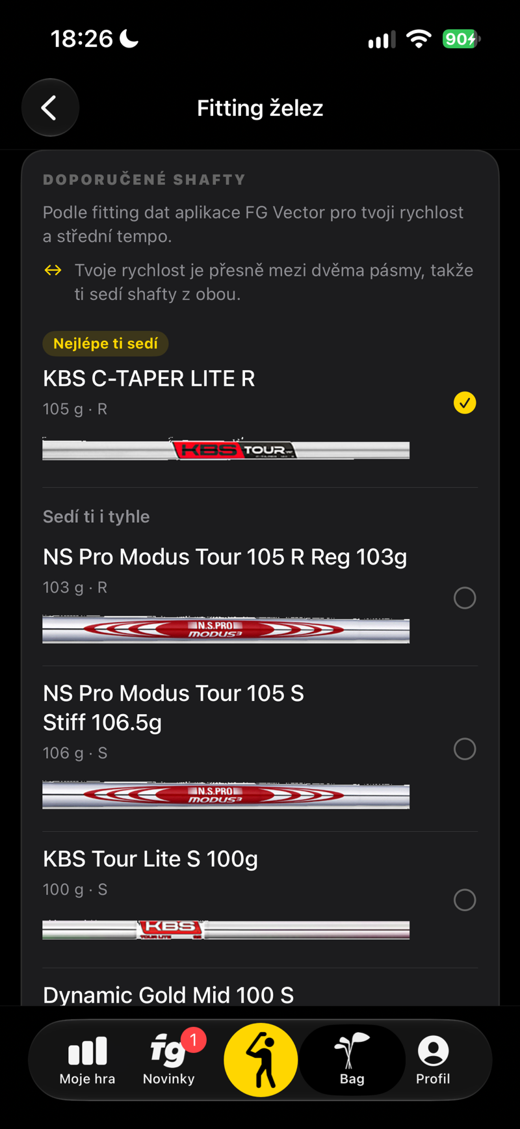Tap the red notification badge on Novinky

[193, 1040]
